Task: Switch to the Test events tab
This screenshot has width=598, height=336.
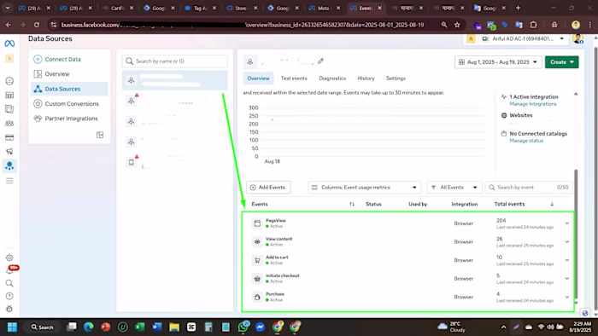Action: click(x=294, y=78)
